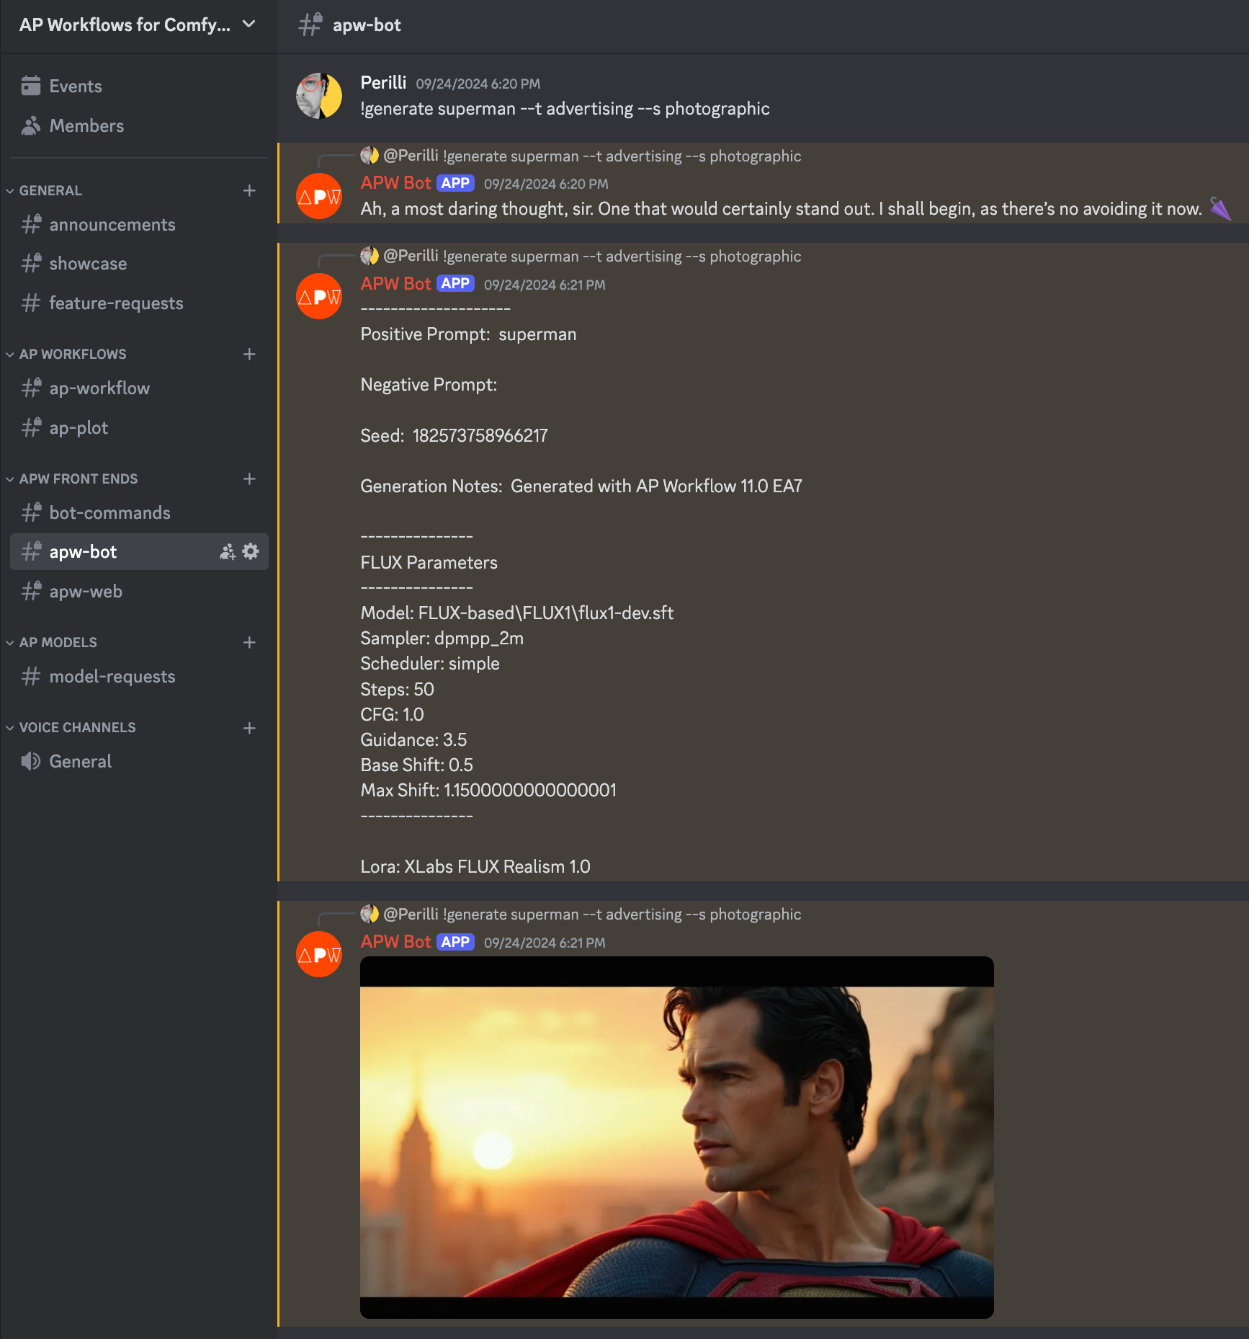This screenshot has height=1339, width=1249.
Task: Click the Perilli user avatar
Action: coord(319,95)
